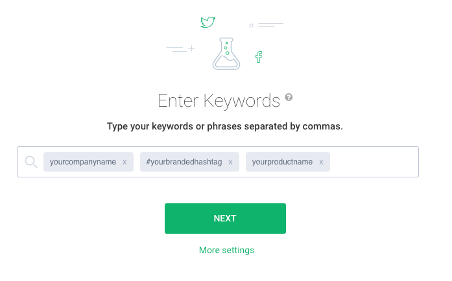Click the keyword instructions text line
Image resolution: width=452 pixels, height=281 pixels.
tap(225, 126)
